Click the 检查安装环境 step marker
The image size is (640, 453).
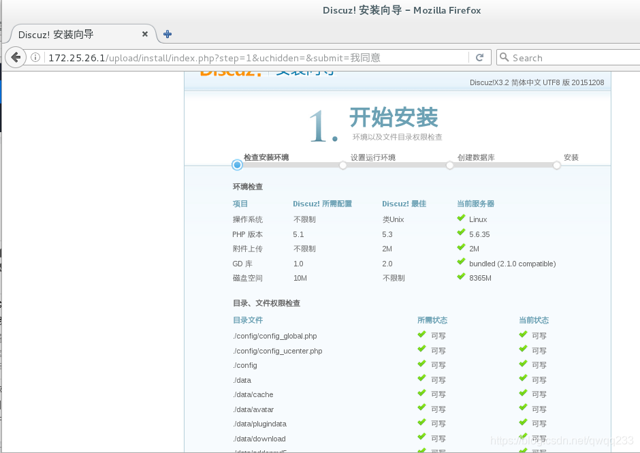point(237,165)
